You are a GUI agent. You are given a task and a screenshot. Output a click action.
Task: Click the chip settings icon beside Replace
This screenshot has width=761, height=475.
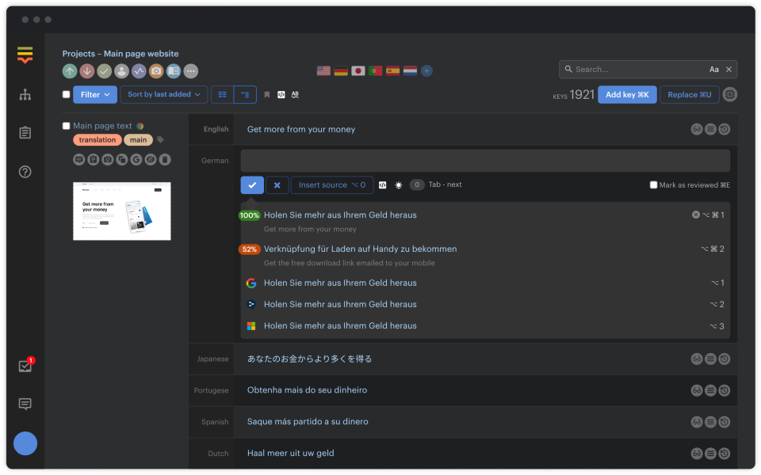(x=730, y=94)
